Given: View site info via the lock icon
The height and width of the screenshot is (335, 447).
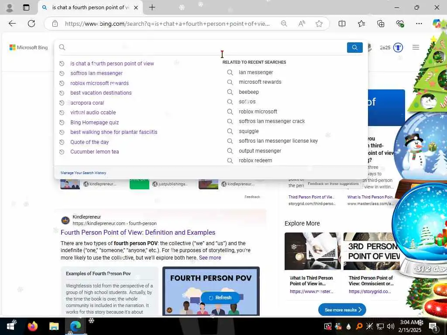Looking at the screenshot, I should pos(55,24).
